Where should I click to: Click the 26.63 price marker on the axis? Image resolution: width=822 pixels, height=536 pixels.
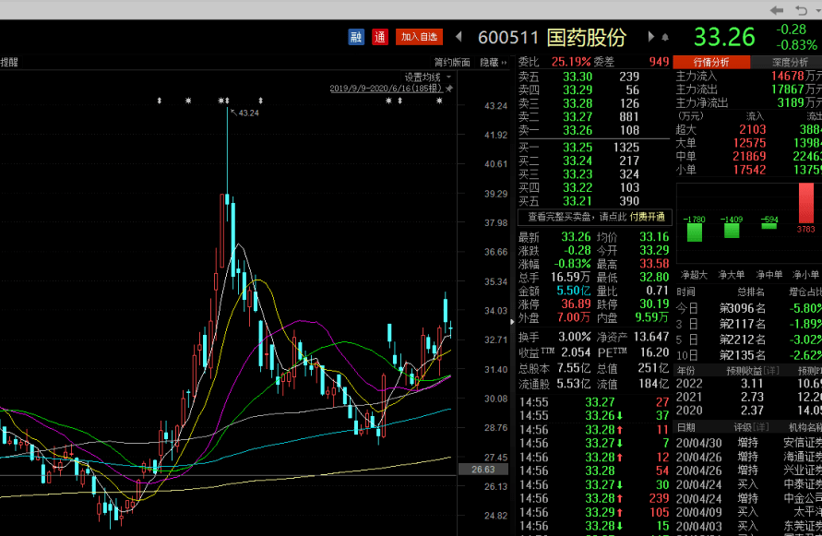(482, 470)
